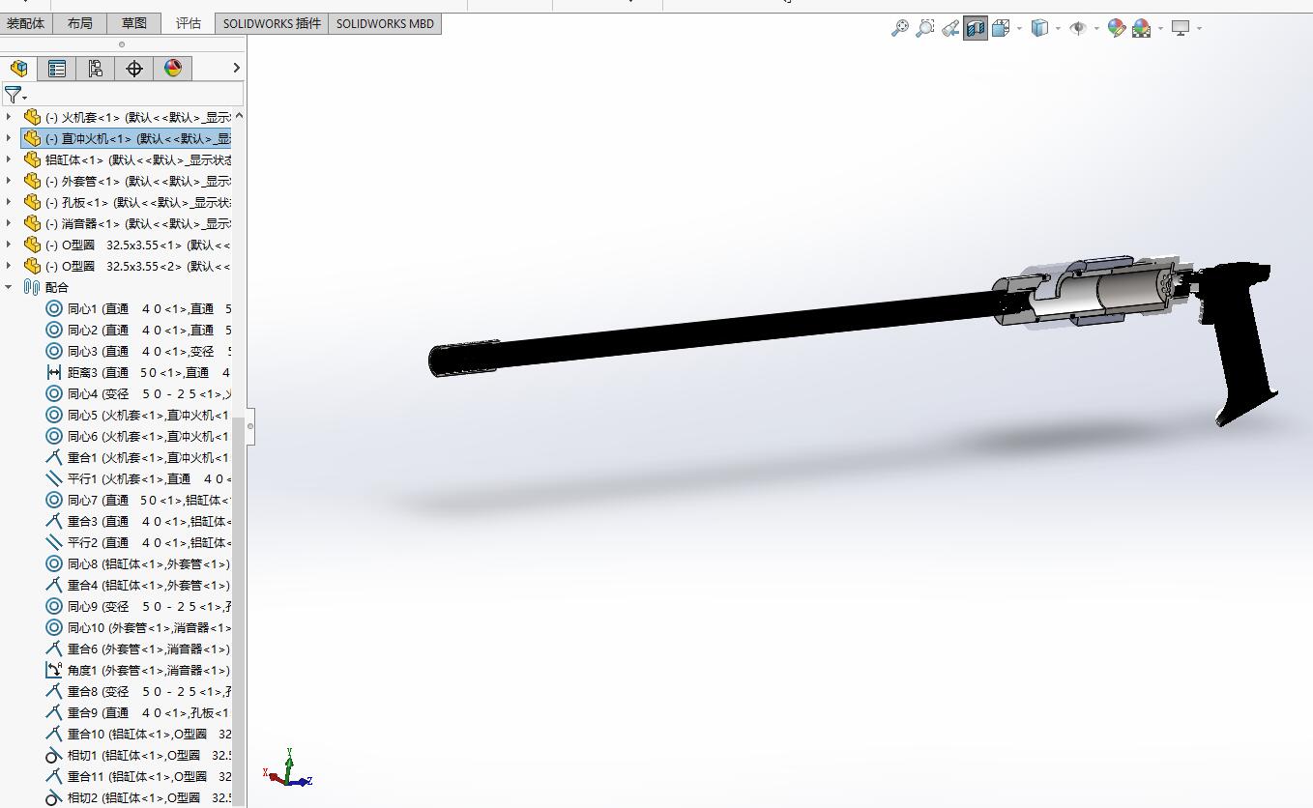Click the Edit Appearance icon
This screenshot has width=1313, height=808.
click(x=1117, y=29)
